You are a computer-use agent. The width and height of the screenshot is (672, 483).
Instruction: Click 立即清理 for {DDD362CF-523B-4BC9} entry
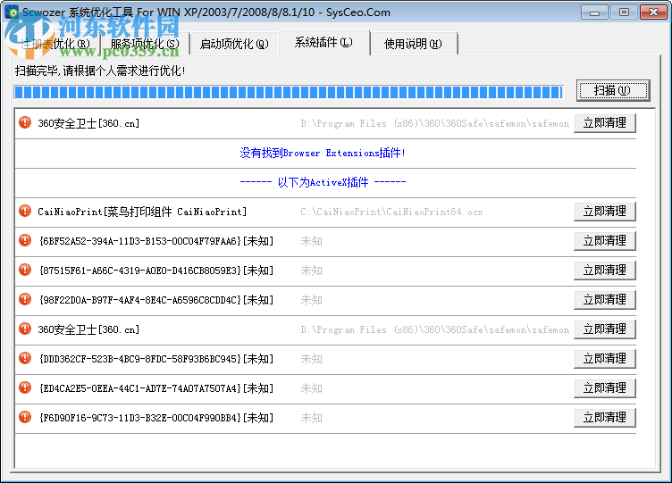(604, 359)
